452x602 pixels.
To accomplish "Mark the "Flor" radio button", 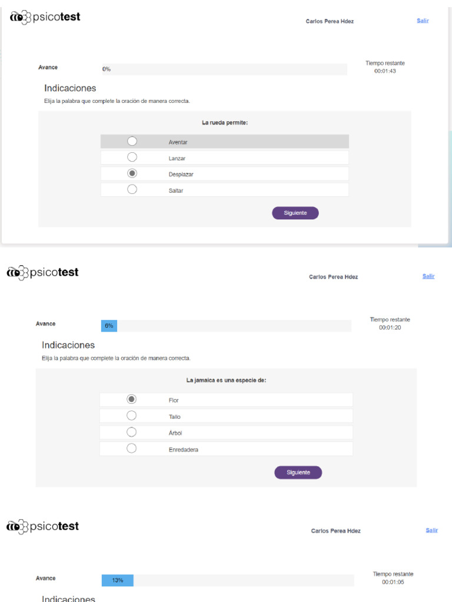I will point(132,399).
